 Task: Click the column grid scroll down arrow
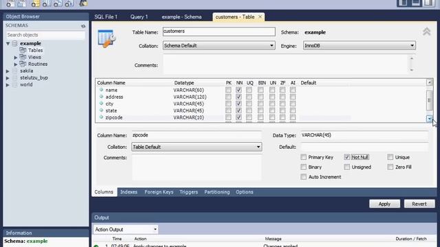pyautogui.click(x=429, y=119)
